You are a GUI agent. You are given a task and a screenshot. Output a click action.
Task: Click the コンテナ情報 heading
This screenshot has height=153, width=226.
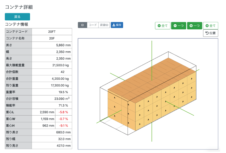[x=16, y=24]
